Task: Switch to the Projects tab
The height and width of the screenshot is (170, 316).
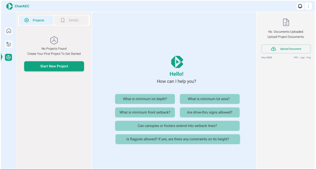Action: pyautogui.click(x=36, y=20)
